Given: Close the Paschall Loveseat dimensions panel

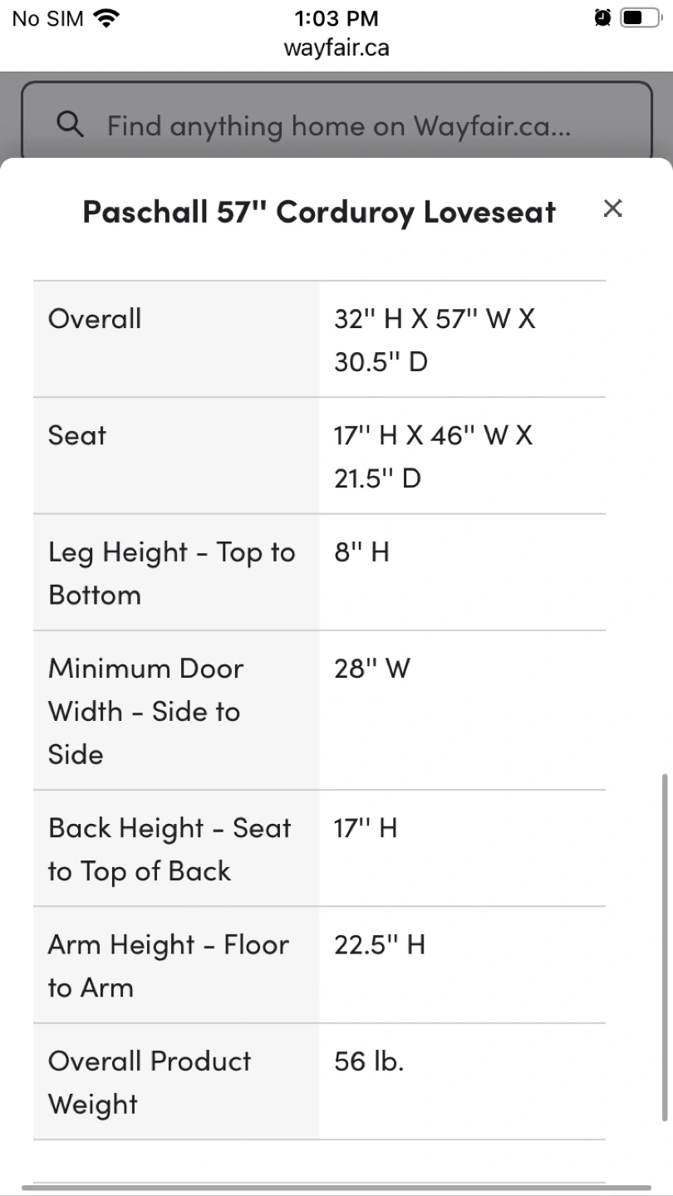Looking at the screenshot, I should 612,208.
